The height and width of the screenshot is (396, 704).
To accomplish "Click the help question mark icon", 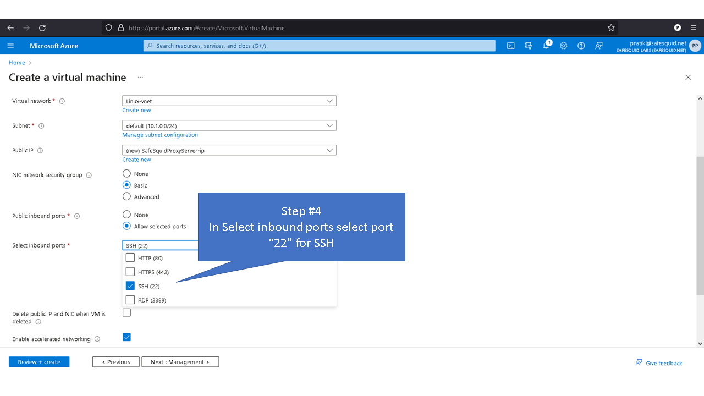I will 581,46.
